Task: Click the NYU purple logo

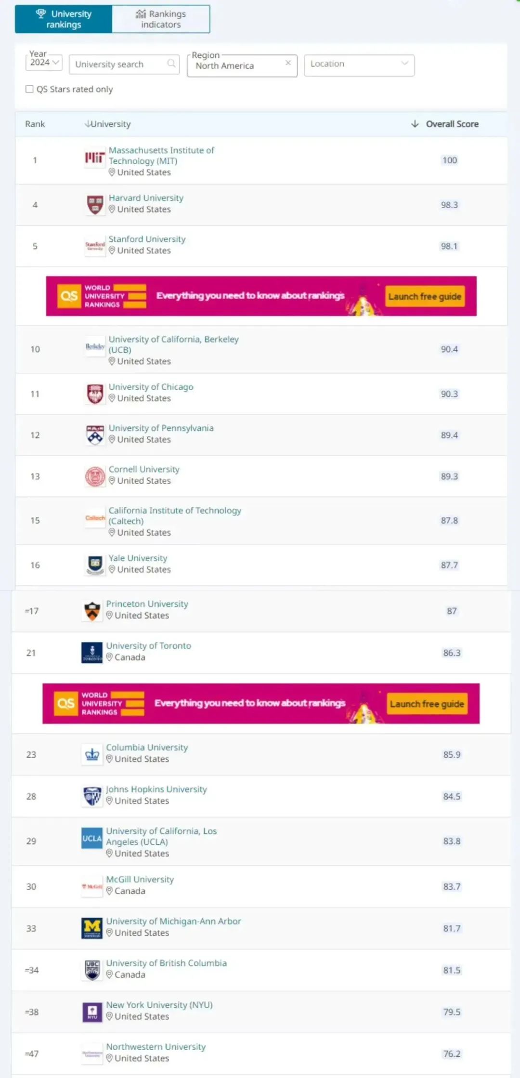Action: point(92,1012)
